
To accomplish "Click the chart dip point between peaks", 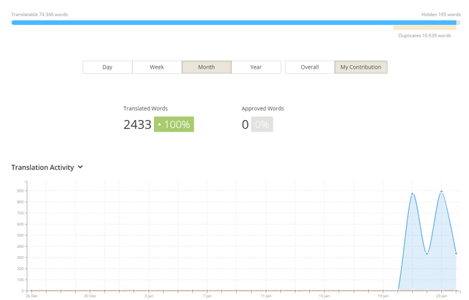I will click(426, 254).
